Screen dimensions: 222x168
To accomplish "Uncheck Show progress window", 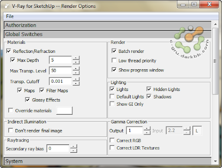I will coord(114,70).
